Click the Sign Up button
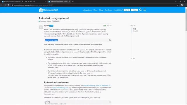Viewport: 187px width, 105px height. pos(127,10)
